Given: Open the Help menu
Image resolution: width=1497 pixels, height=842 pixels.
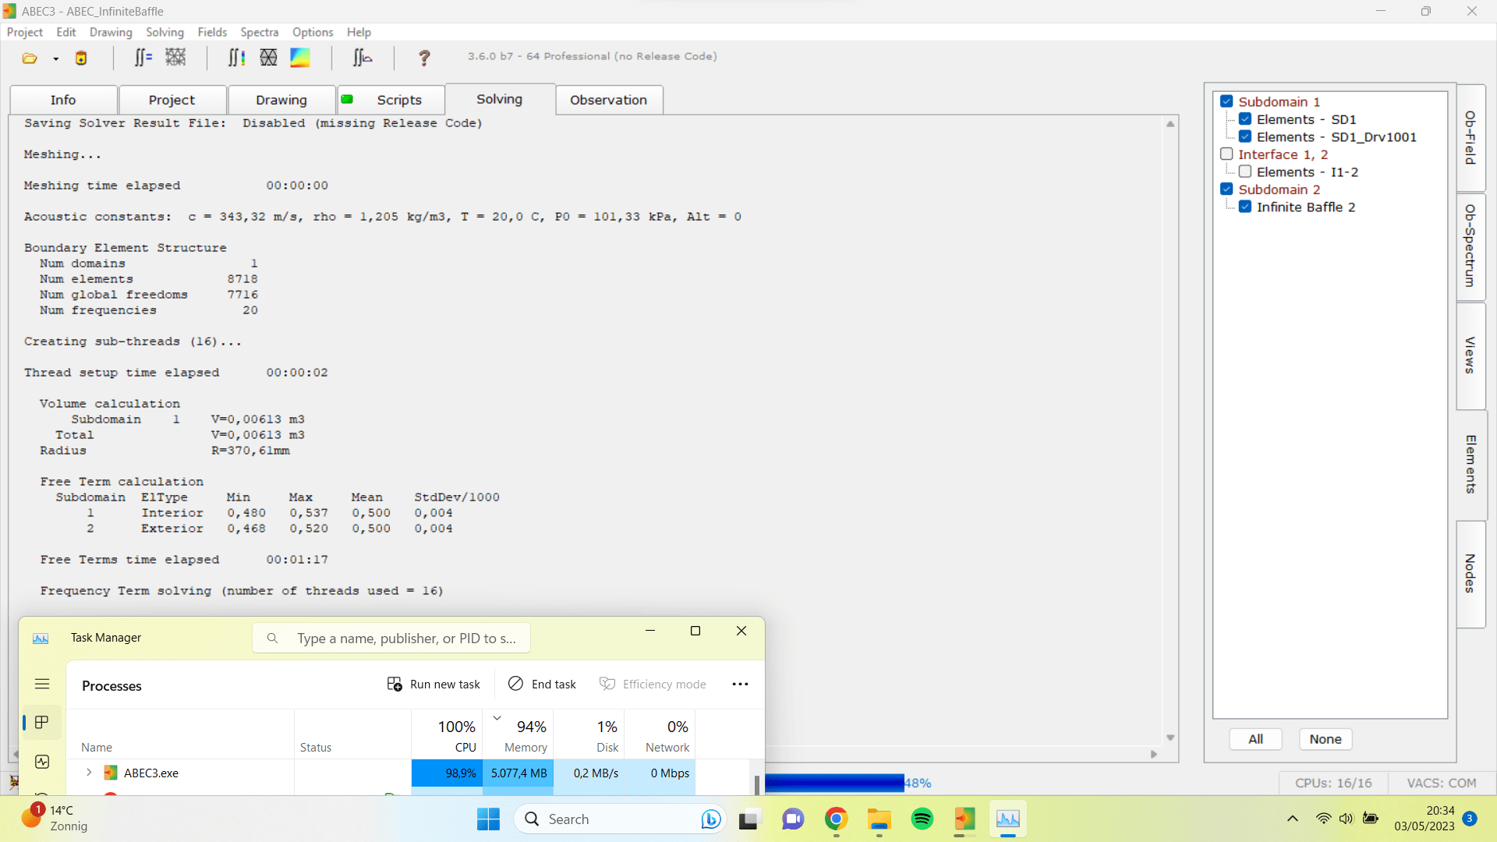Looking at the screenshot, I should pos(359,32).
